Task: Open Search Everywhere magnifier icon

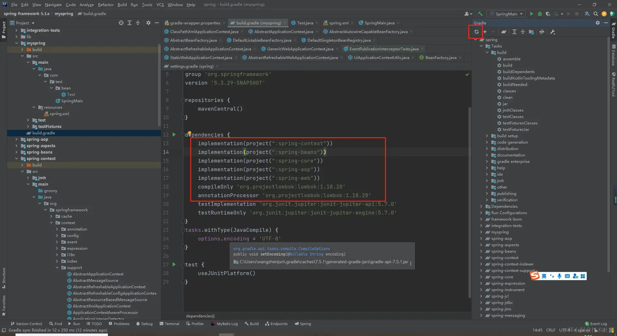Action: coord(595,14)
